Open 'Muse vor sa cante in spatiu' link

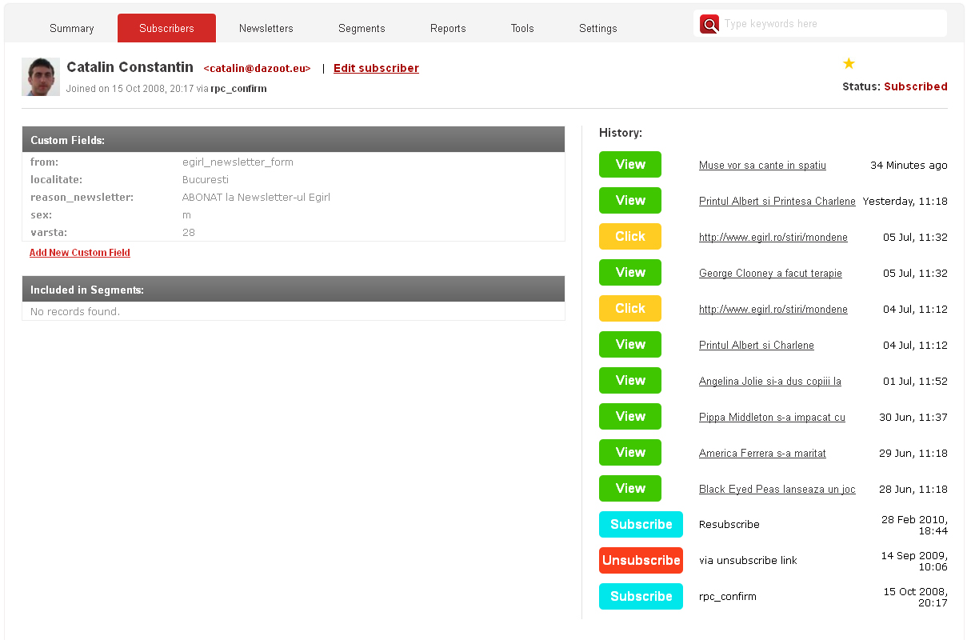point(762,166)
